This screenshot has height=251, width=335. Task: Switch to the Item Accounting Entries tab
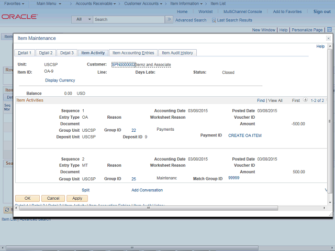click(x=133, y=53)
